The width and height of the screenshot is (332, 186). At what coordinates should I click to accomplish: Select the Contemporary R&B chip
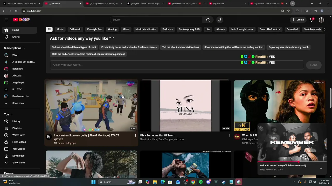click(189, 29)
